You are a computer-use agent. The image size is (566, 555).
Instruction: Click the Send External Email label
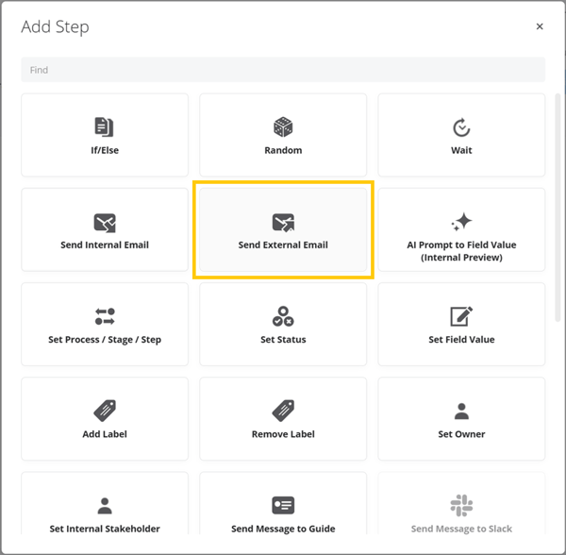[x=283, y=244]
